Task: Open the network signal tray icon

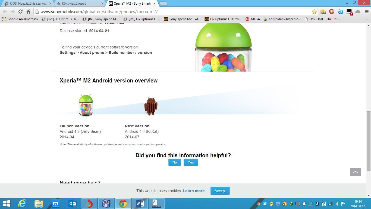Action: point(330,204)
